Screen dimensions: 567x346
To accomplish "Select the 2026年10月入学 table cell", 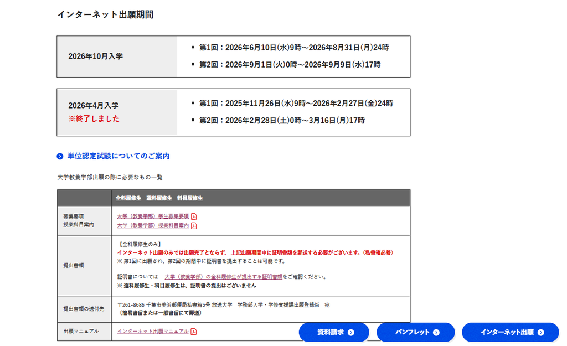I will [117, 56].
